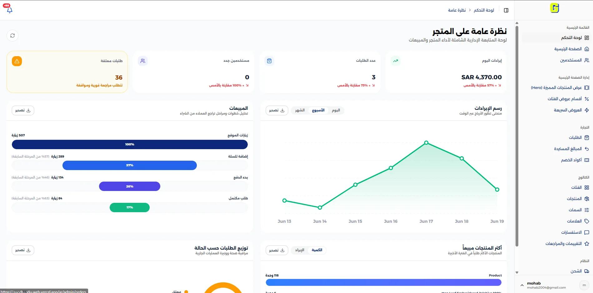593x293 pixels.
Task: Click the Jun 19 chart data point
Action: [x=497, y=189]
